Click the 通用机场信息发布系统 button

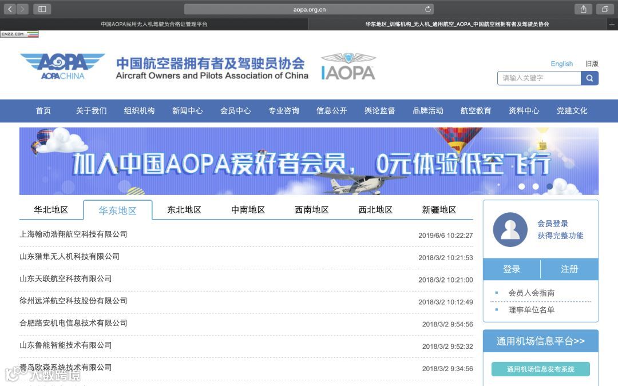pyautogui.click(x=541, y=369)
